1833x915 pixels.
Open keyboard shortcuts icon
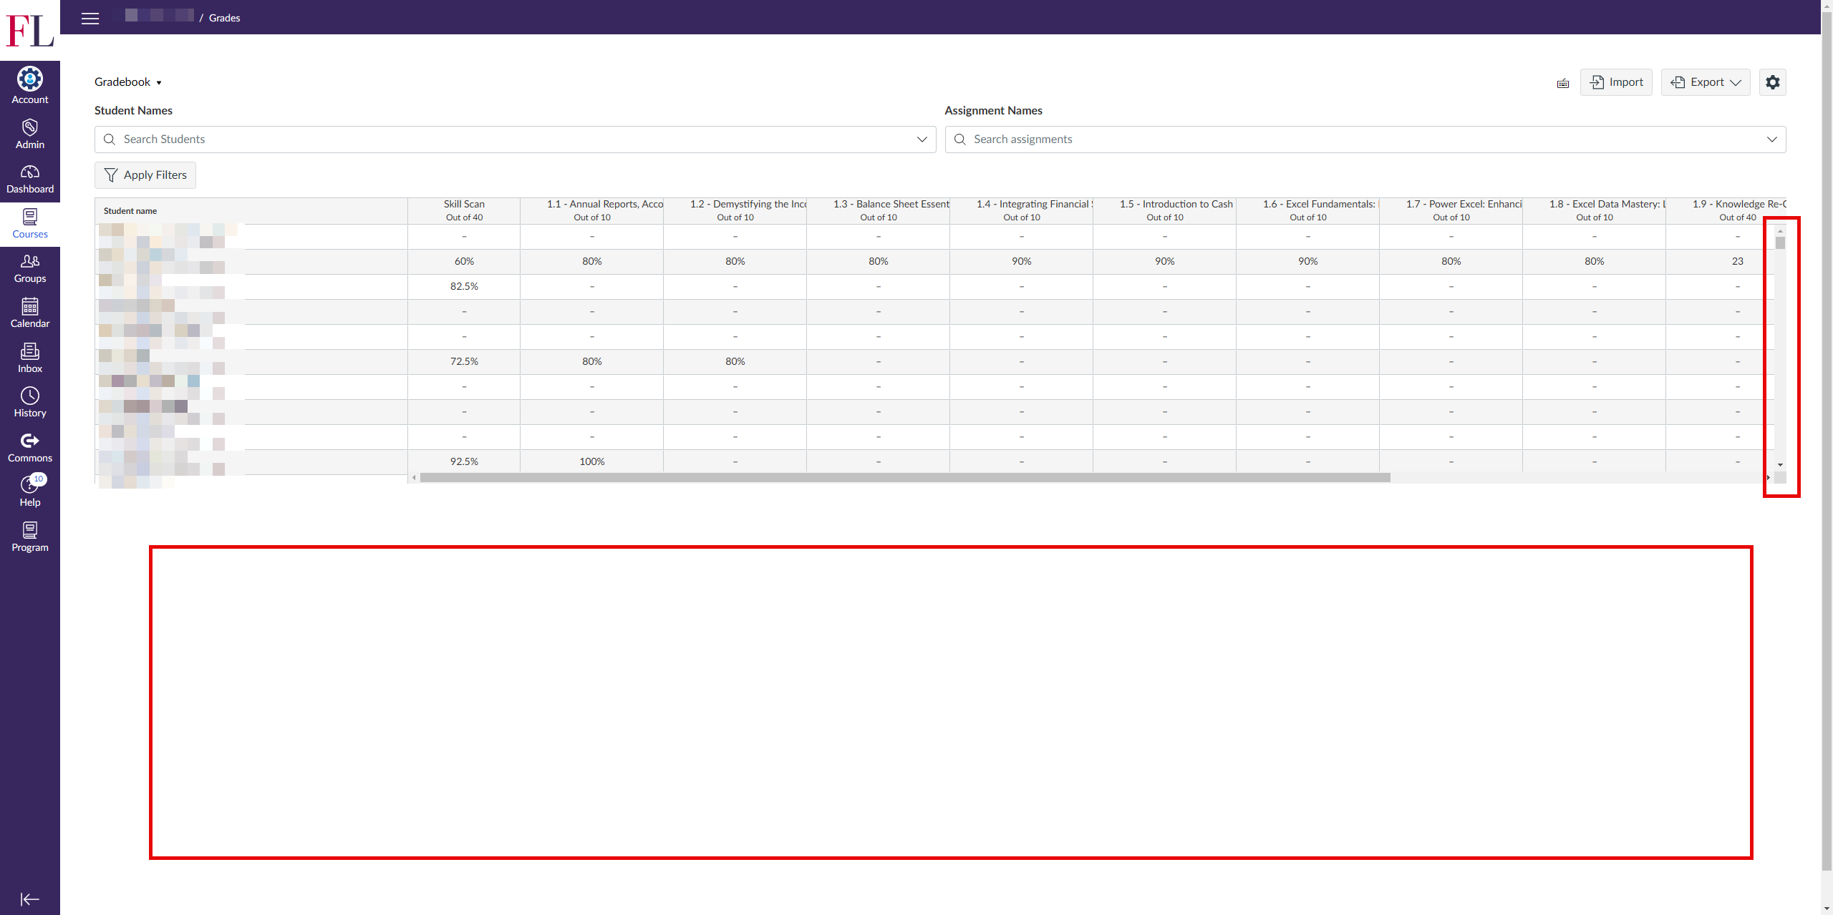1563,84
